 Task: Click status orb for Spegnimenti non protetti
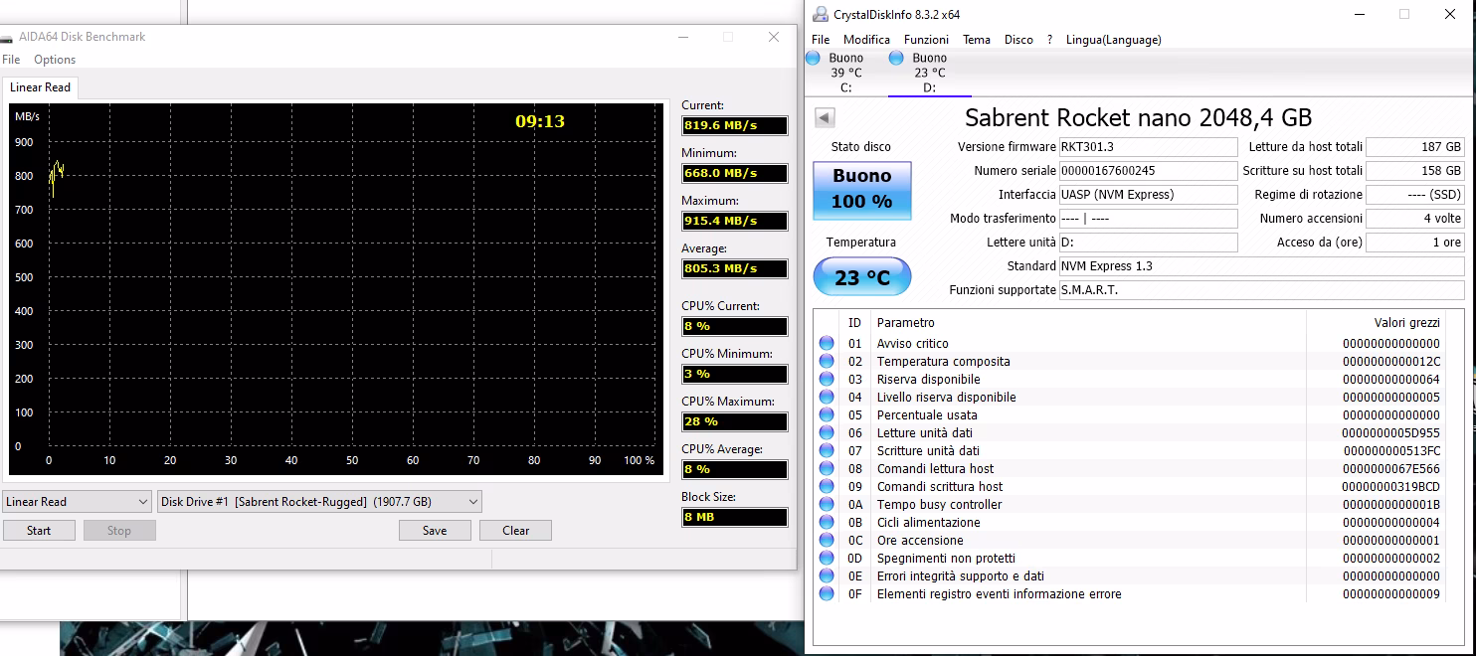pos(827,558)
